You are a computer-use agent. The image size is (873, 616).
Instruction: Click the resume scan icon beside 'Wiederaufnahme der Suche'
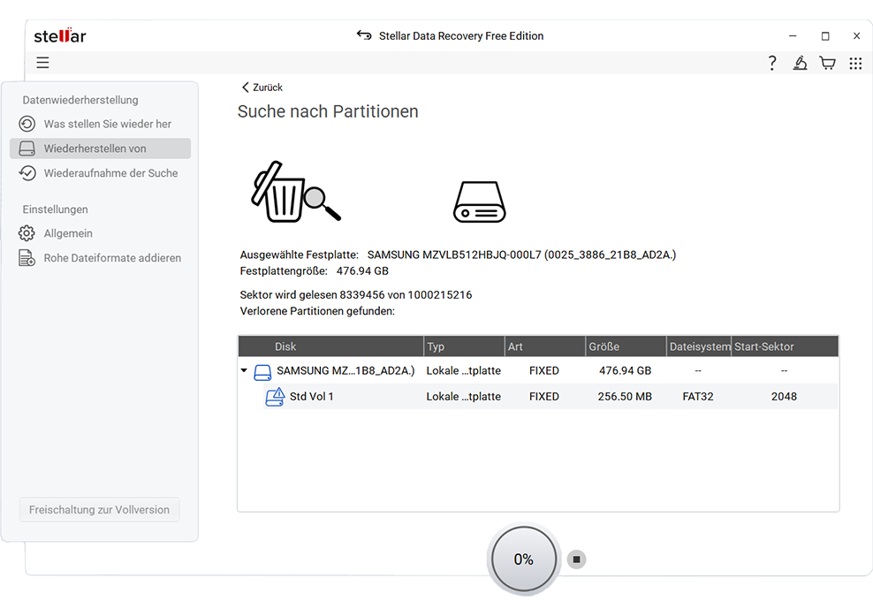pyautogui.click(x=27, y=173)
